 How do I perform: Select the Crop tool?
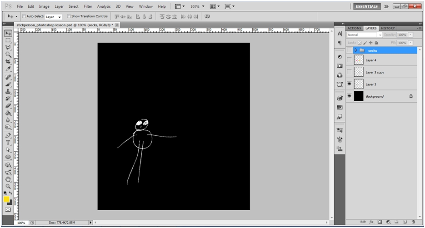click(x=8, y=62)
